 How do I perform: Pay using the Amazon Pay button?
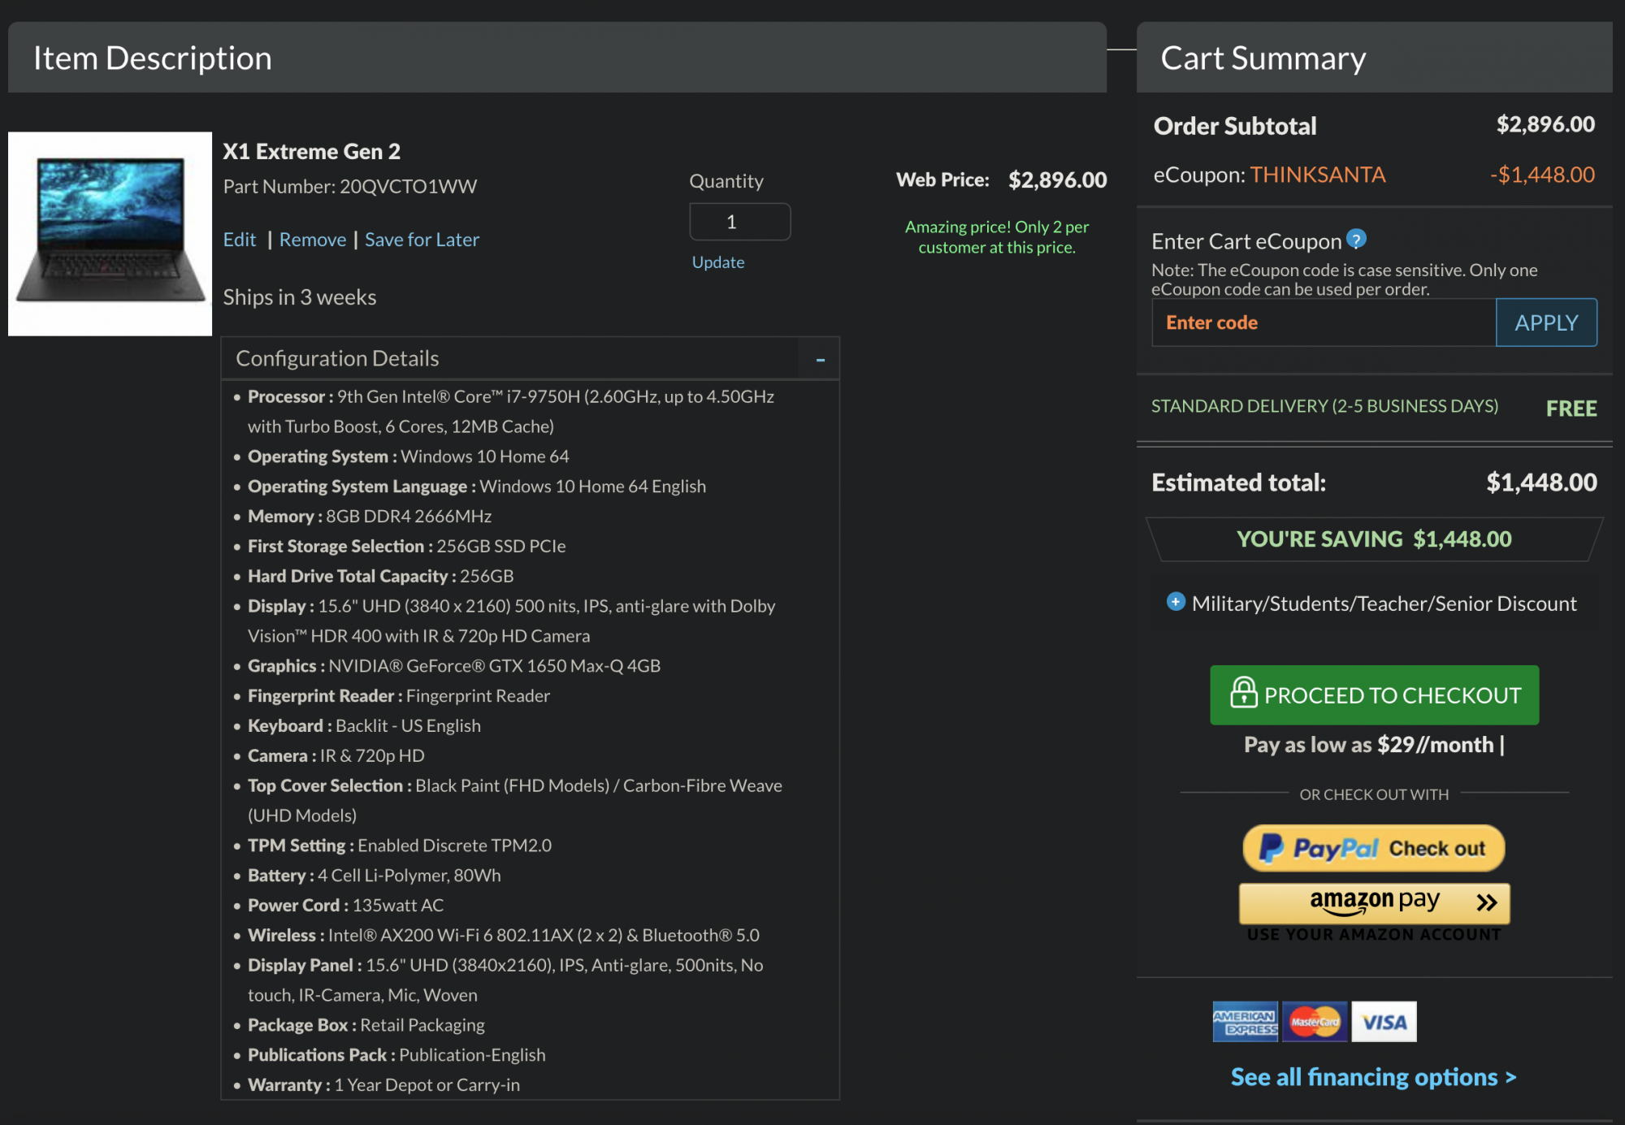coord(1373,902)
